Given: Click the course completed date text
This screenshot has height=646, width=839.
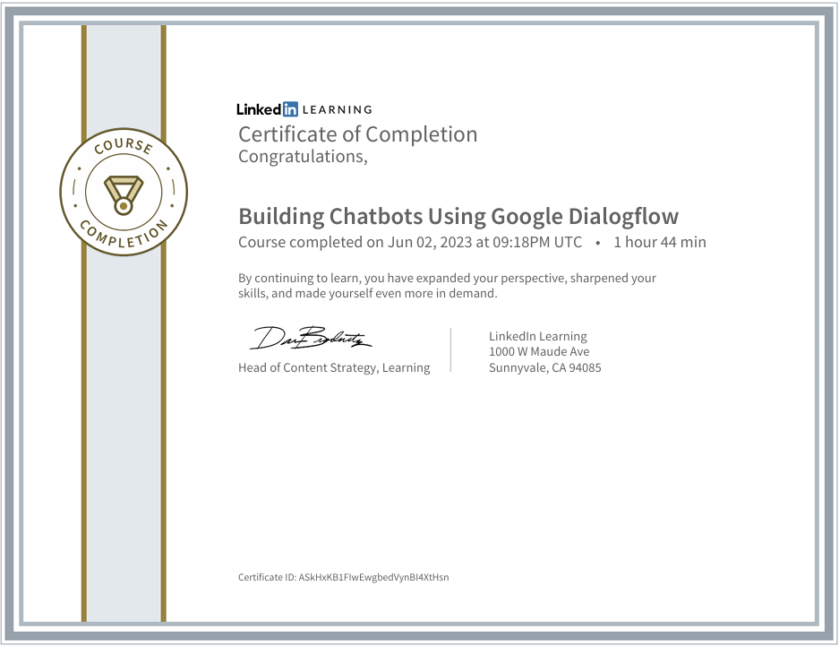Looking at the screenshot, I should [410, 242].
